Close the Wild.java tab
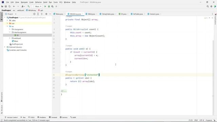 (97, 14)
